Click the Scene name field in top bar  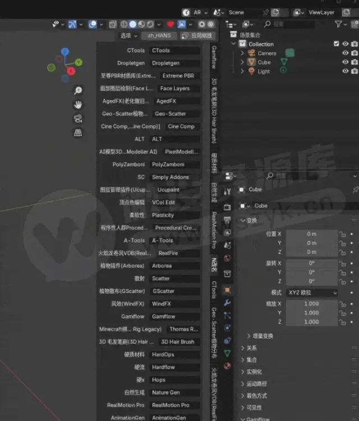pos(245,12)
